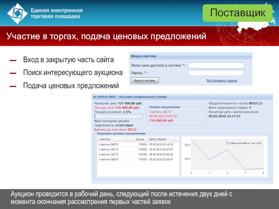Viewport: 279px width, 209px height.
Task: Open the Восстановить пароль link
Action: tap(222, 81)
